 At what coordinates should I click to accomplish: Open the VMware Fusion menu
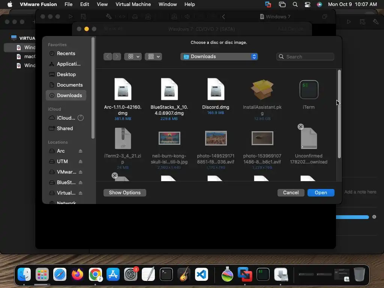click(x=38, y=4)
